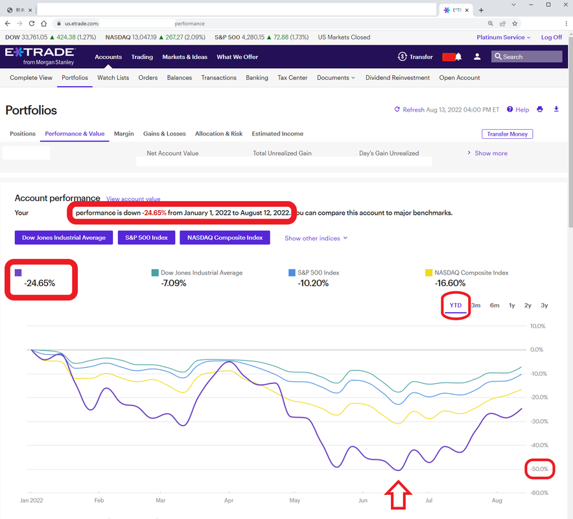Click Open Account
This screenshot has width=573, height=519.
[x=460, y=78]
